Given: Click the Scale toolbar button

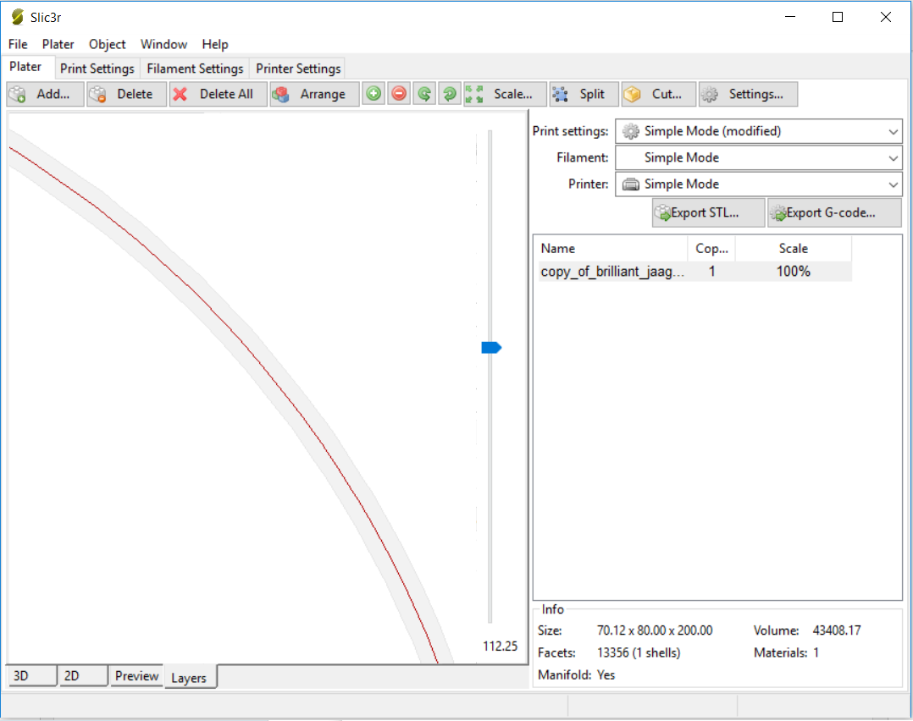Looking at the screenshot, I should [x=504, y=94].
